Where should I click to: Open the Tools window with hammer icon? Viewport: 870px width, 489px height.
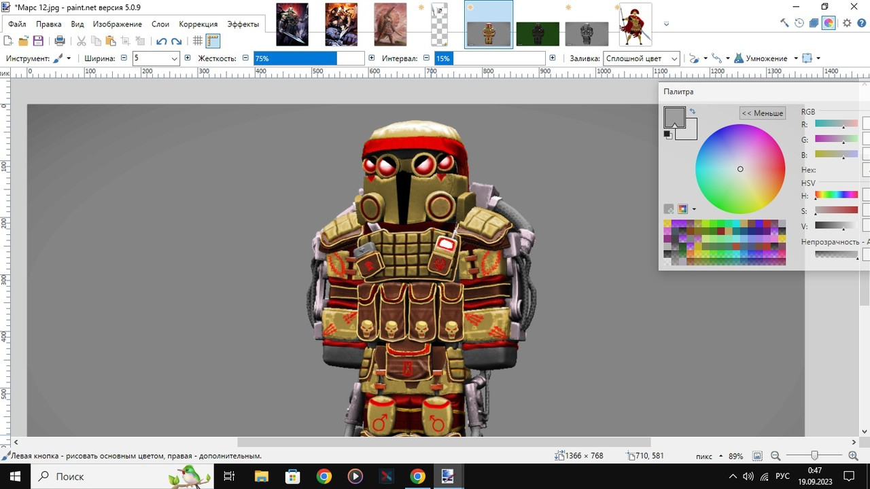pos(784,22)
